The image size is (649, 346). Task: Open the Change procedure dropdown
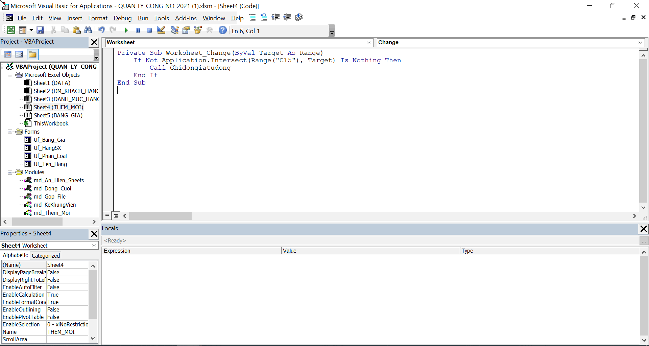click(640, 42)
